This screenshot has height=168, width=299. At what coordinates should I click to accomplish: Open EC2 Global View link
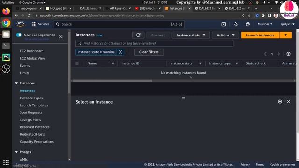point(32,58)
